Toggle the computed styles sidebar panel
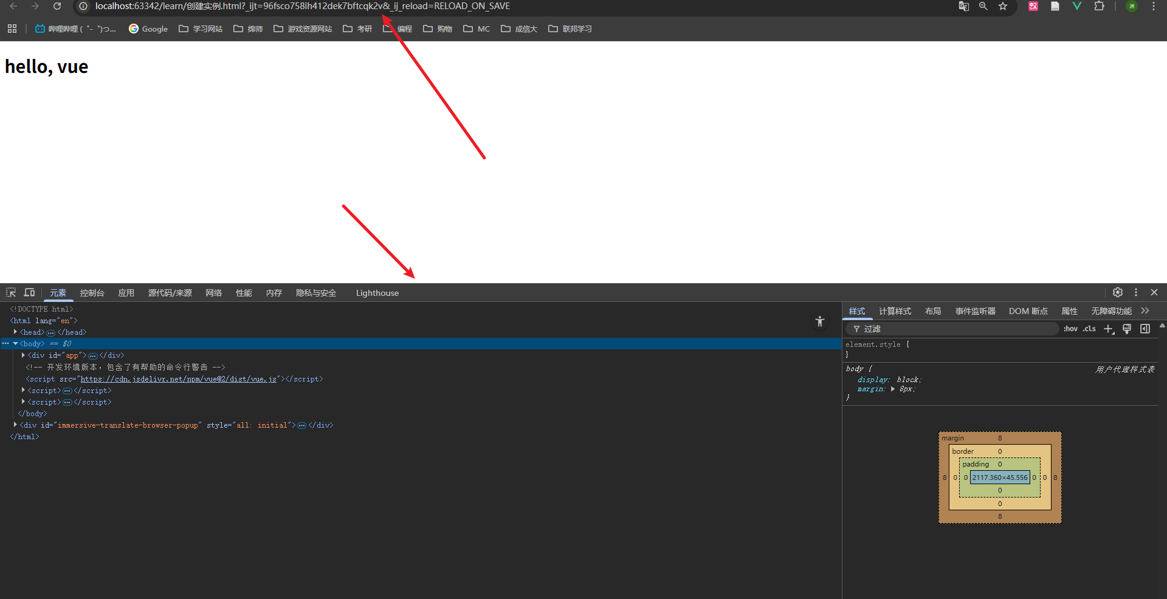 click(895, 311)
